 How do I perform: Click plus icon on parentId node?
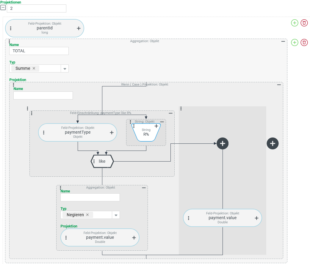click(79, 29)
